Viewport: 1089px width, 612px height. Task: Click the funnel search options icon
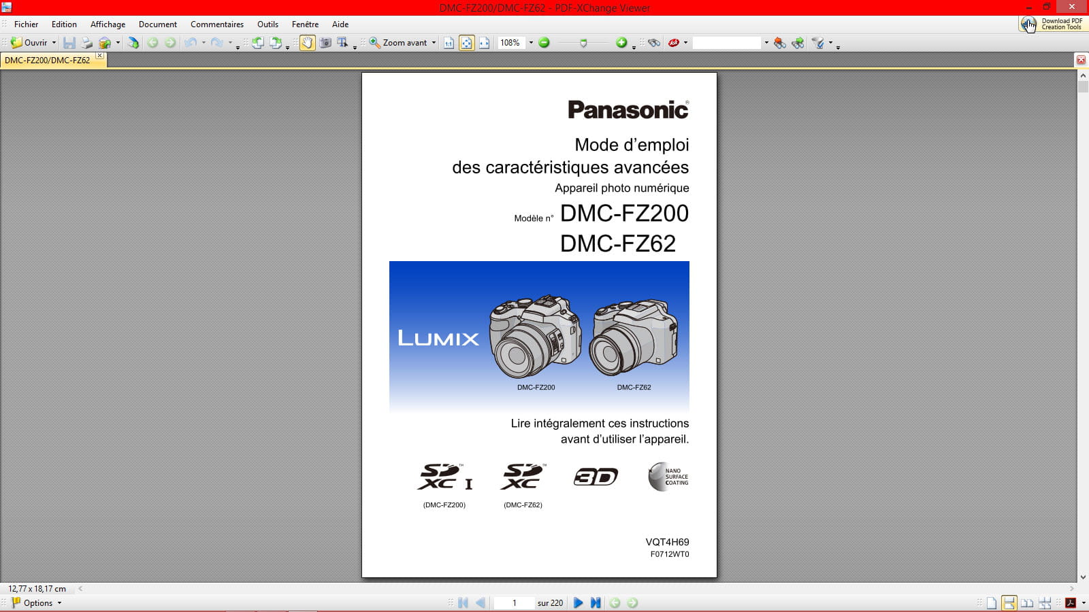(x=818, y=43)
